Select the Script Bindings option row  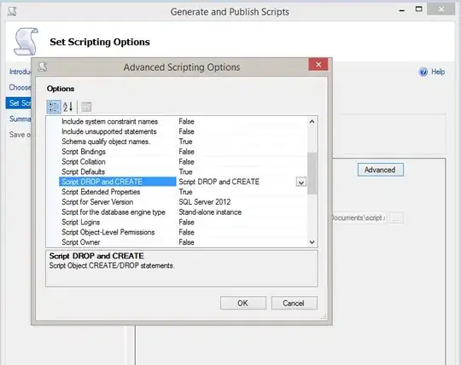coord(183,152)
